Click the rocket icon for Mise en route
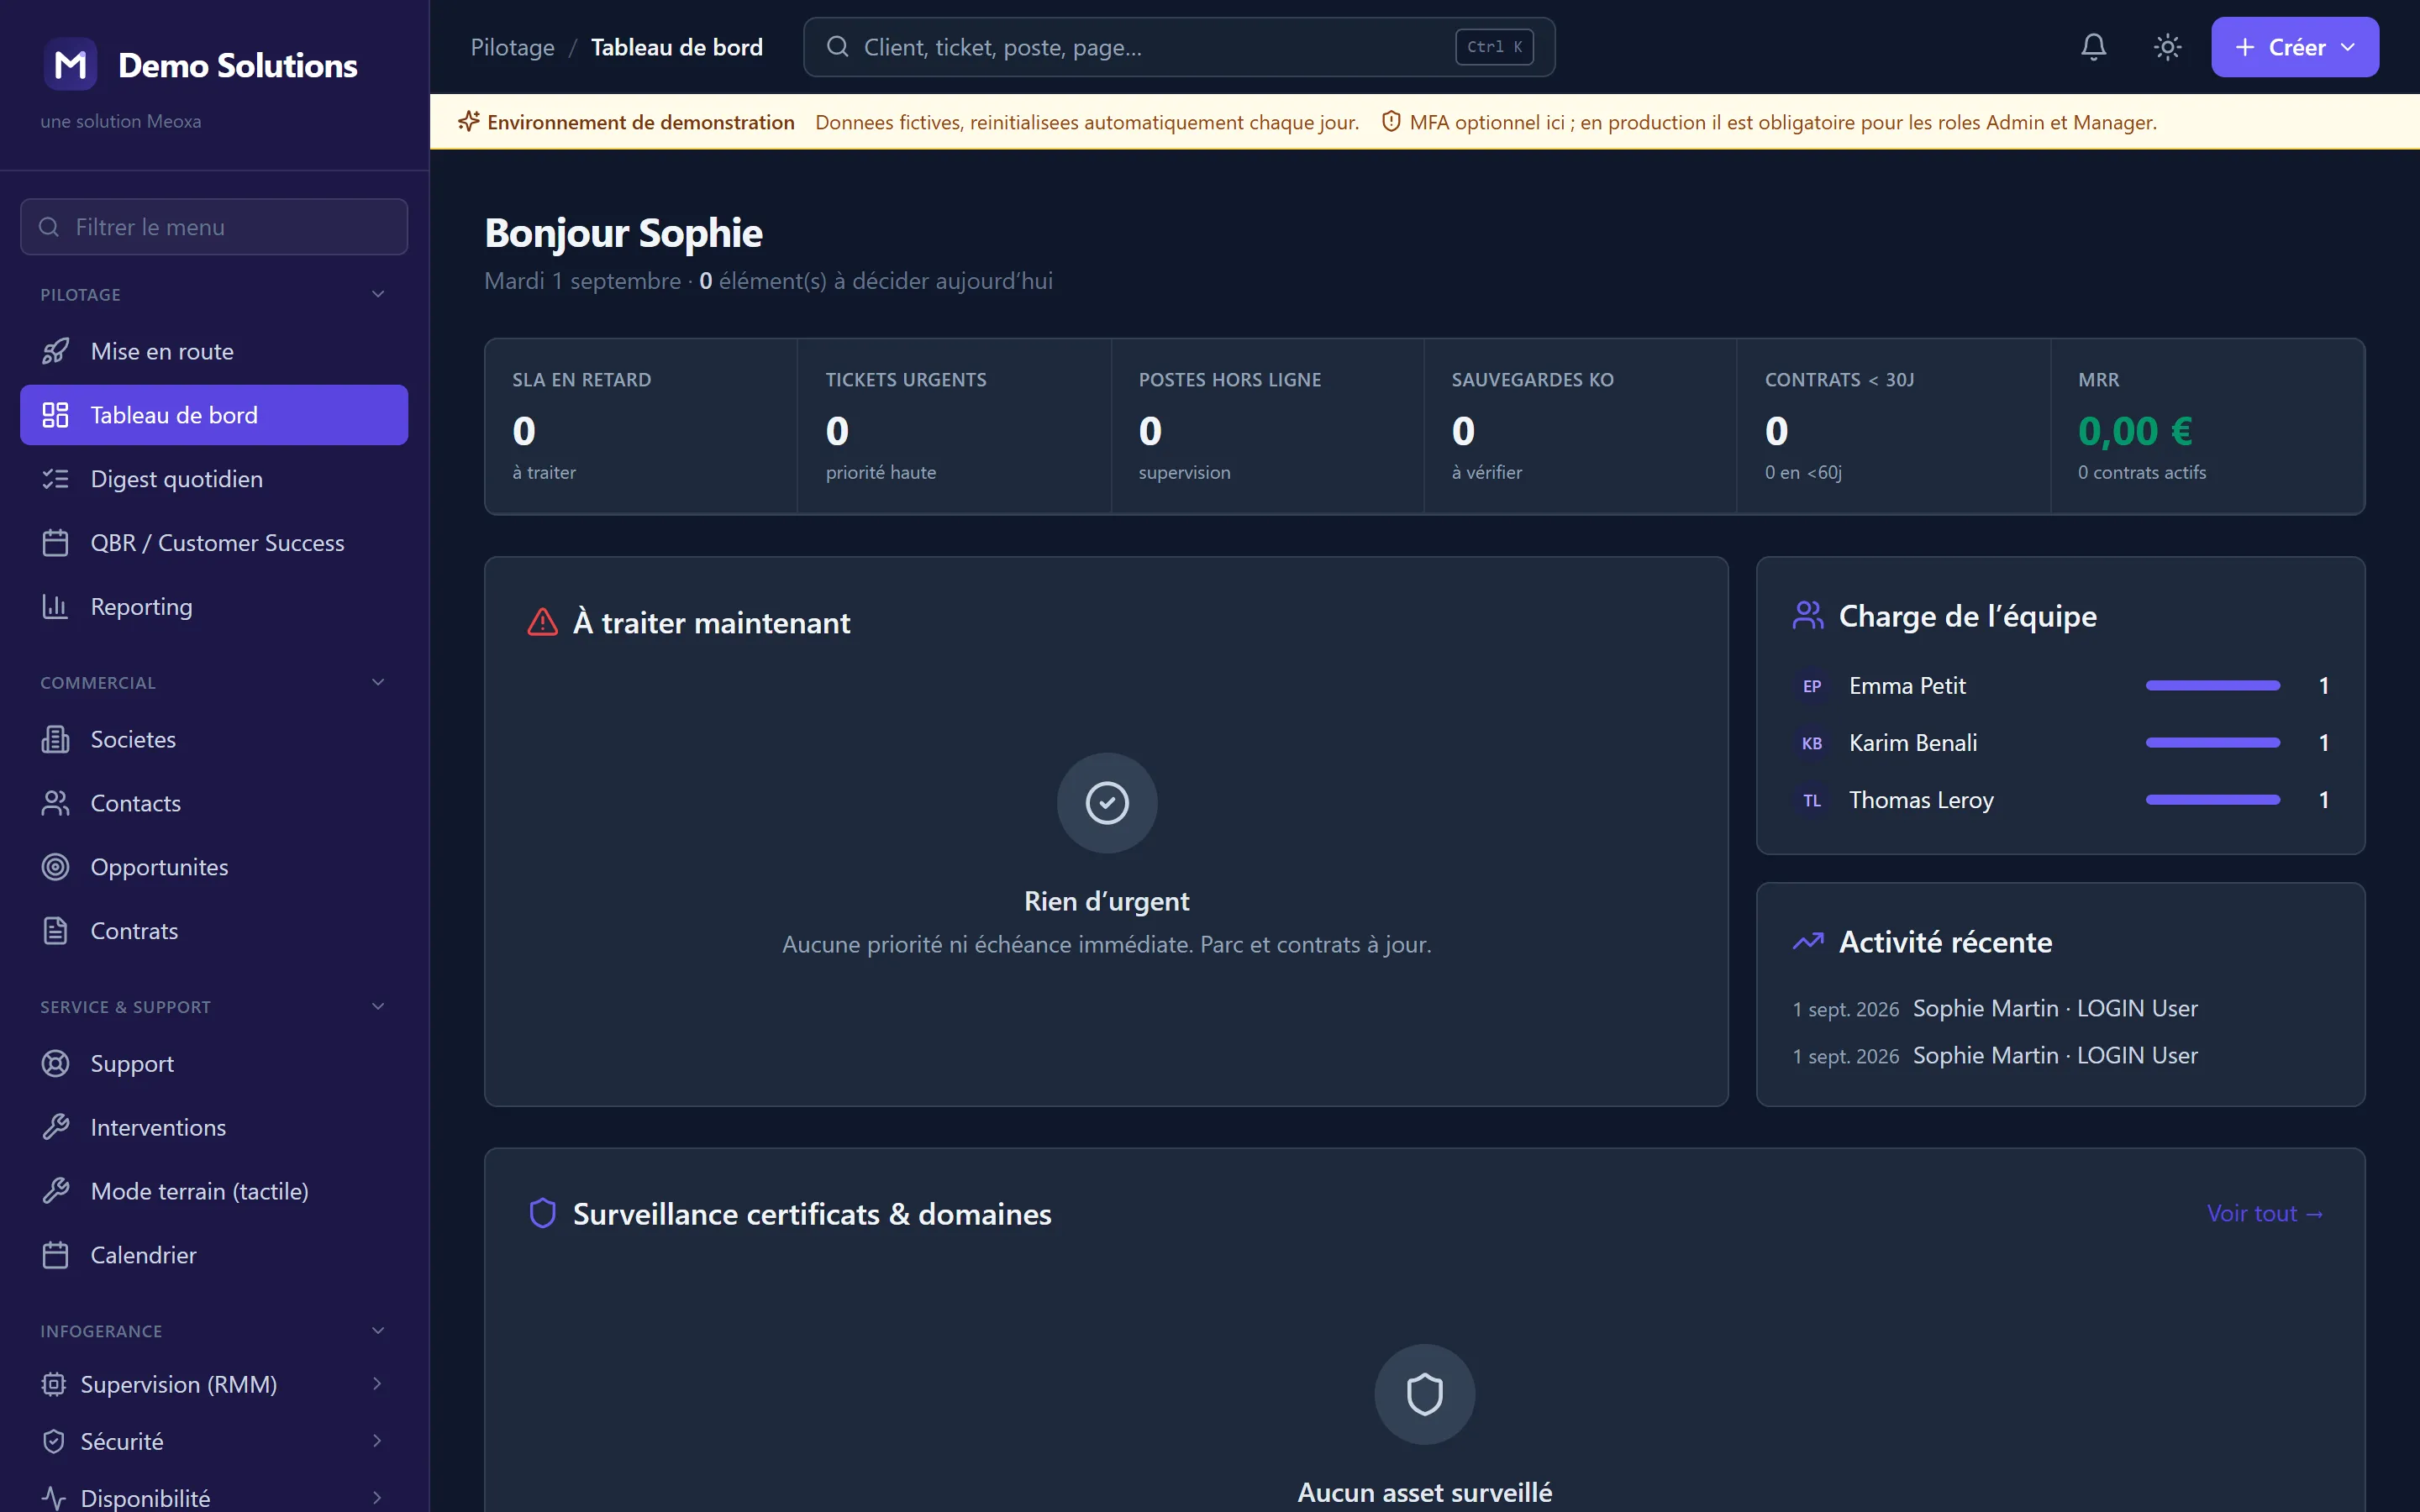The image size is (2420, 1512). (x=56, y=351)
